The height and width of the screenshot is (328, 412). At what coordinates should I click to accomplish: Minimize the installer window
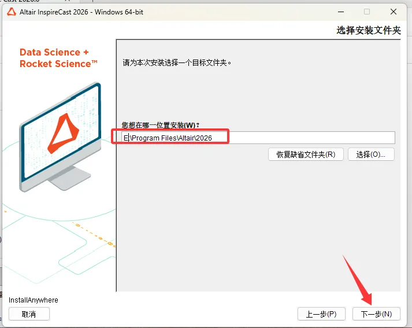(341, 12)
